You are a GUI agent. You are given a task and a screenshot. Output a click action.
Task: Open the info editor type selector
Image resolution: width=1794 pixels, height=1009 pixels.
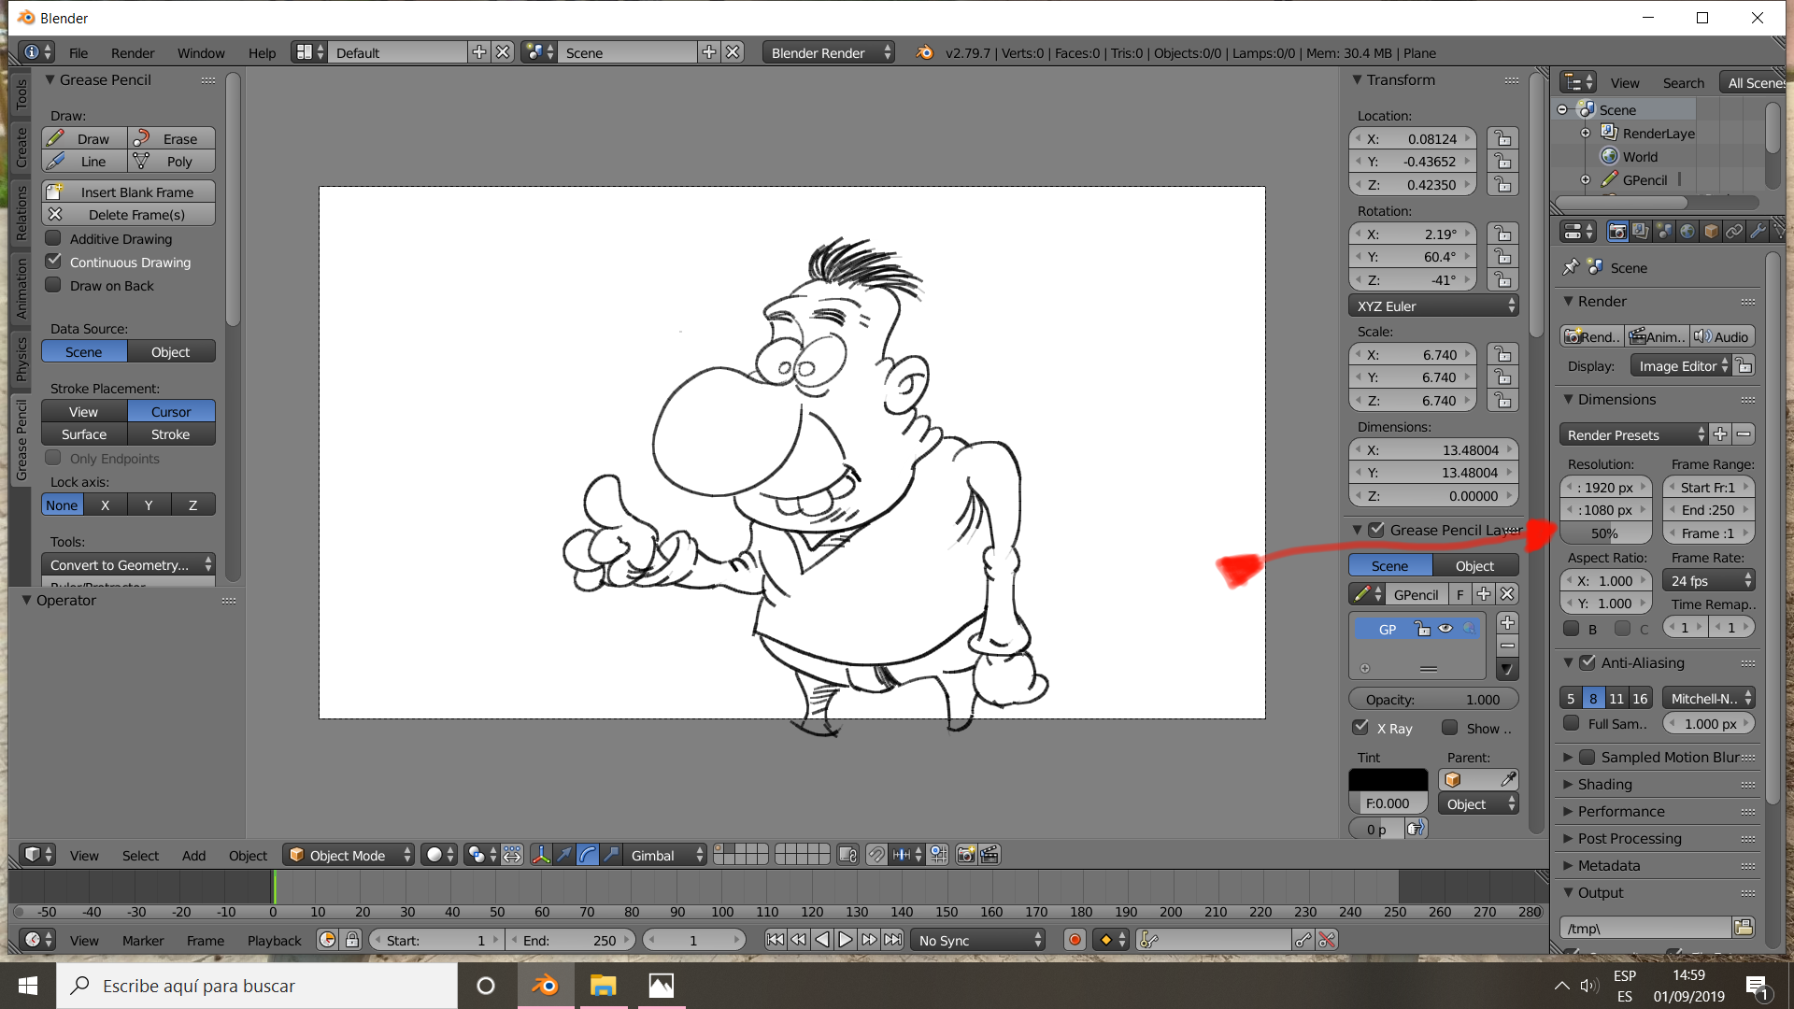[x=36, y=52]
